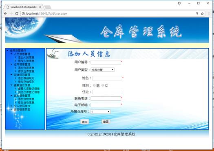
Task: Bookmark this page using the star icon
Action: 202,13
